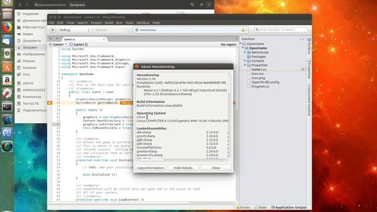Open the Application Output pad
Screen dimensions: 377x212
click(x=289, y=207)
